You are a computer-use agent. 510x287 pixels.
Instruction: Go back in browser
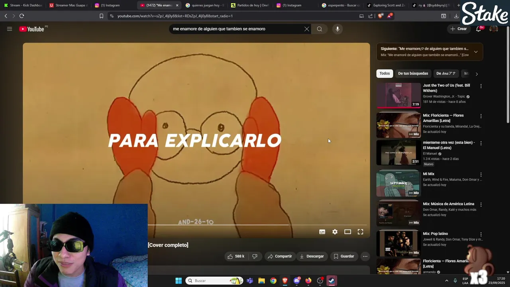pyautogui.click(x=6, y=16)
